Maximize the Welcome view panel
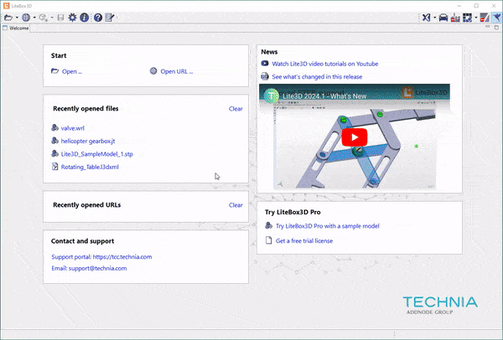This screenshot has height=340, width=503. tap(496, 28)
